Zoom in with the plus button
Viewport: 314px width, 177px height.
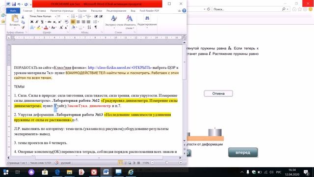(181, 163)
